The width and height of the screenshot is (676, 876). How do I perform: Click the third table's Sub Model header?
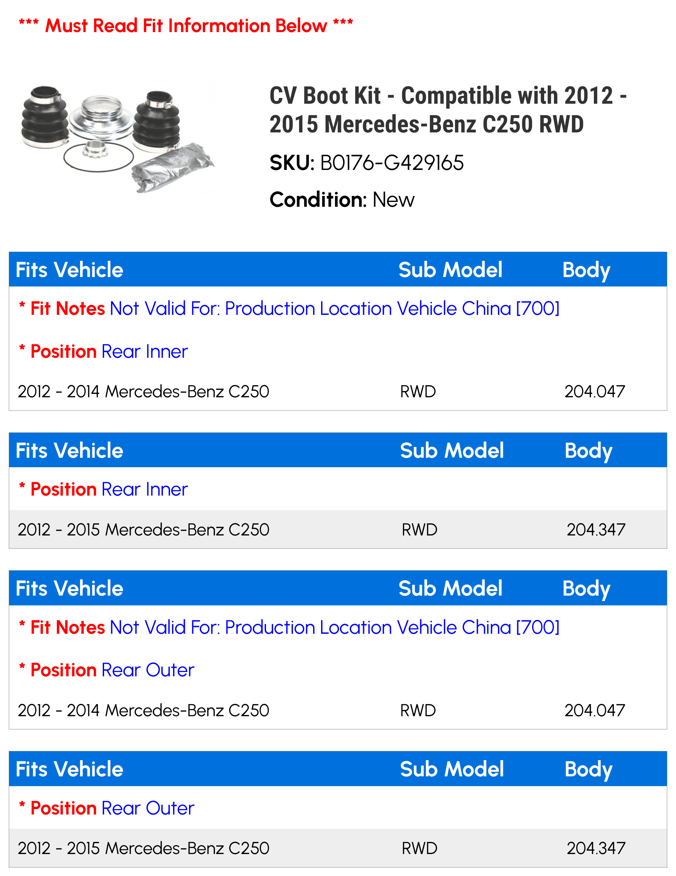tap(450, 589)
